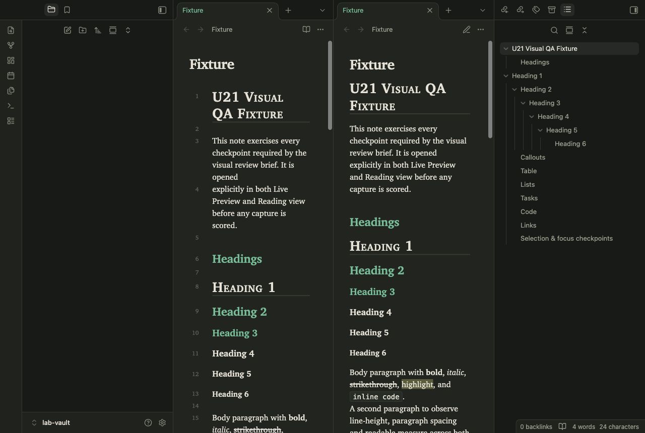This screenshot has width=645, height=433.
Task: Show backlinks panel in right sidebar
Action: (505, 10)
